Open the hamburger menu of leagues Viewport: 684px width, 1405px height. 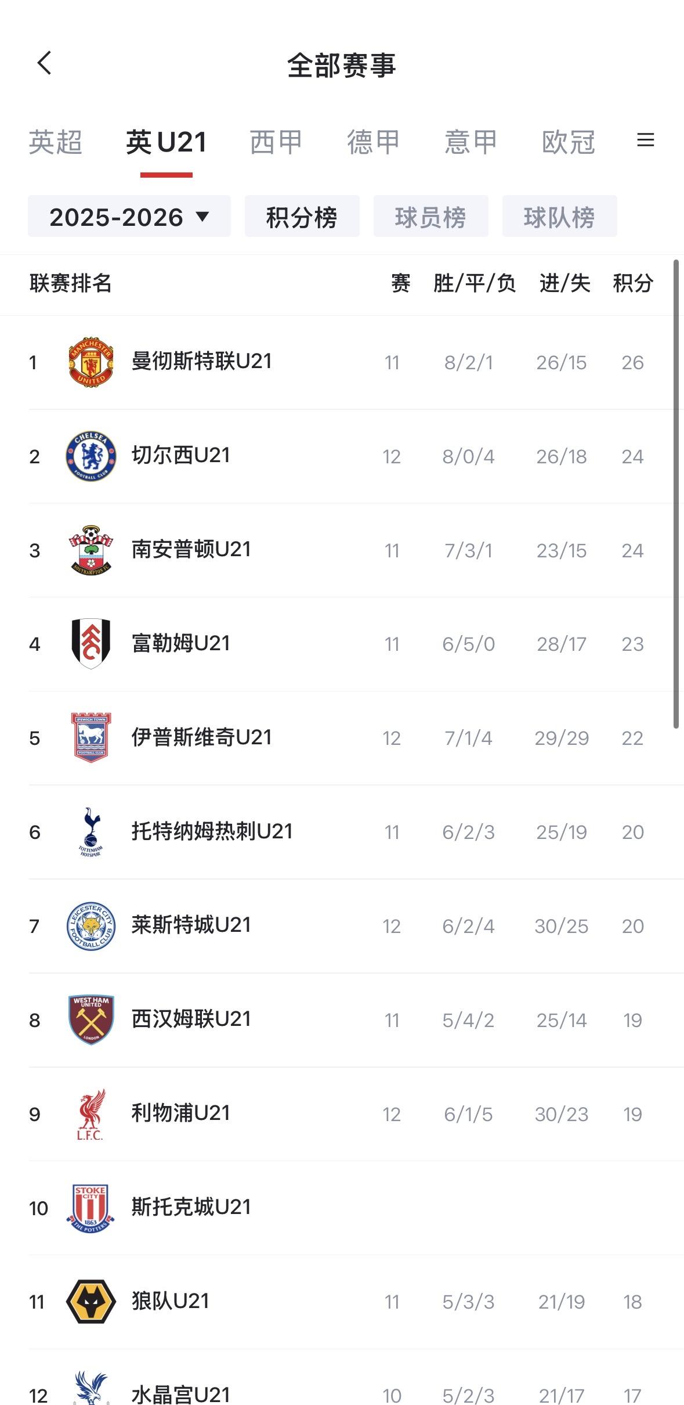point(645,140)
